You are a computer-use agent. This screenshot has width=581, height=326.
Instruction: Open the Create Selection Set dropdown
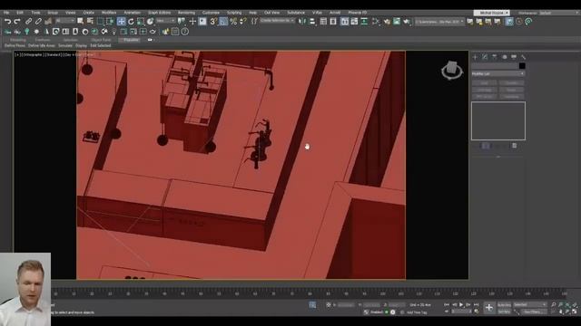[277, 21]
